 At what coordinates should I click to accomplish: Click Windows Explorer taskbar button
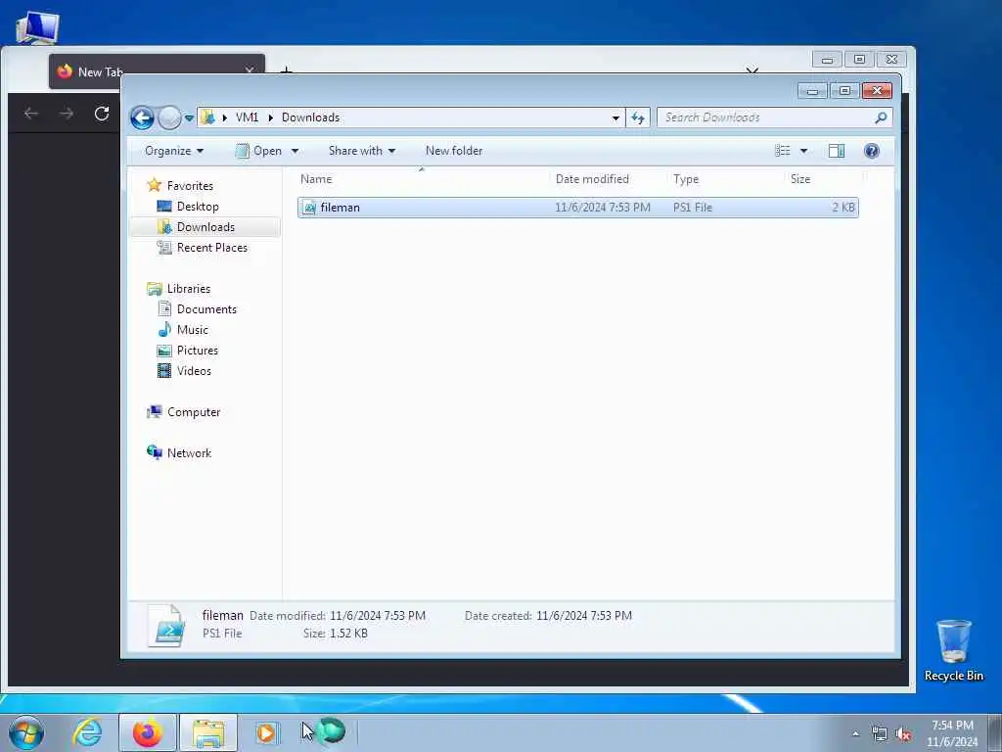[x=208, y=732]
